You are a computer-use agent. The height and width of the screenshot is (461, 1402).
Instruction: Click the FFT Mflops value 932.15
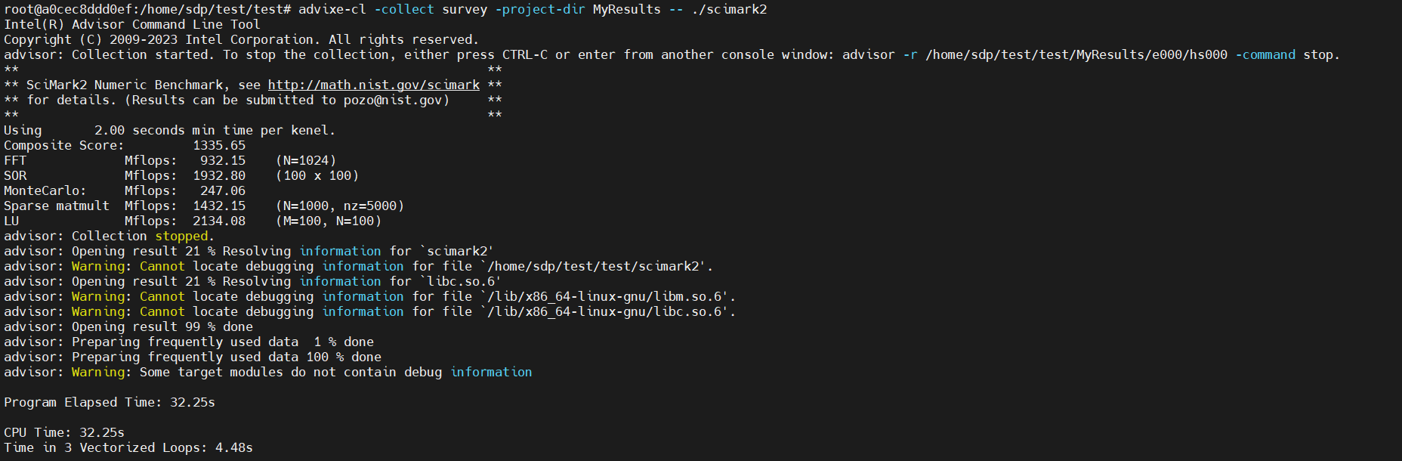click(223, 160)
